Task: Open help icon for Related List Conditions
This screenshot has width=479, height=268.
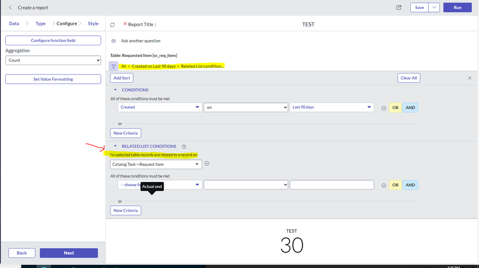Action: [x=184, y=147]
